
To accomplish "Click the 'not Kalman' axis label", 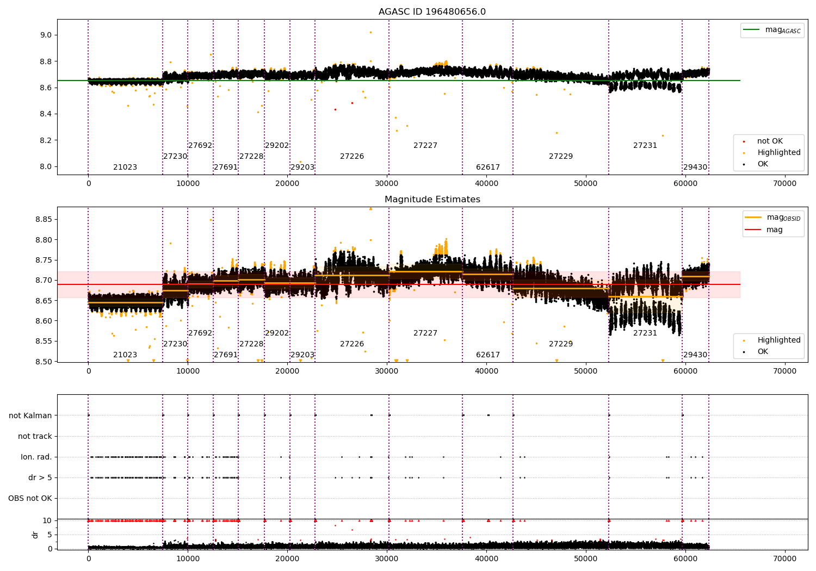I will [30, 416].
